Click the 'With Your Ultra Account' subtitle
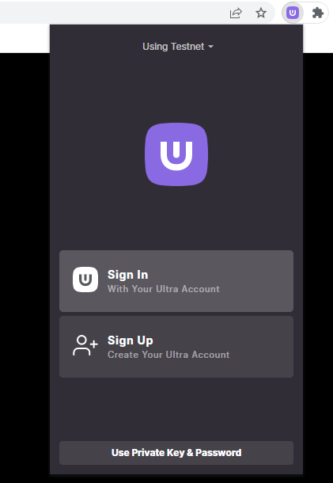The image size is (333, 483). point(164,289)
